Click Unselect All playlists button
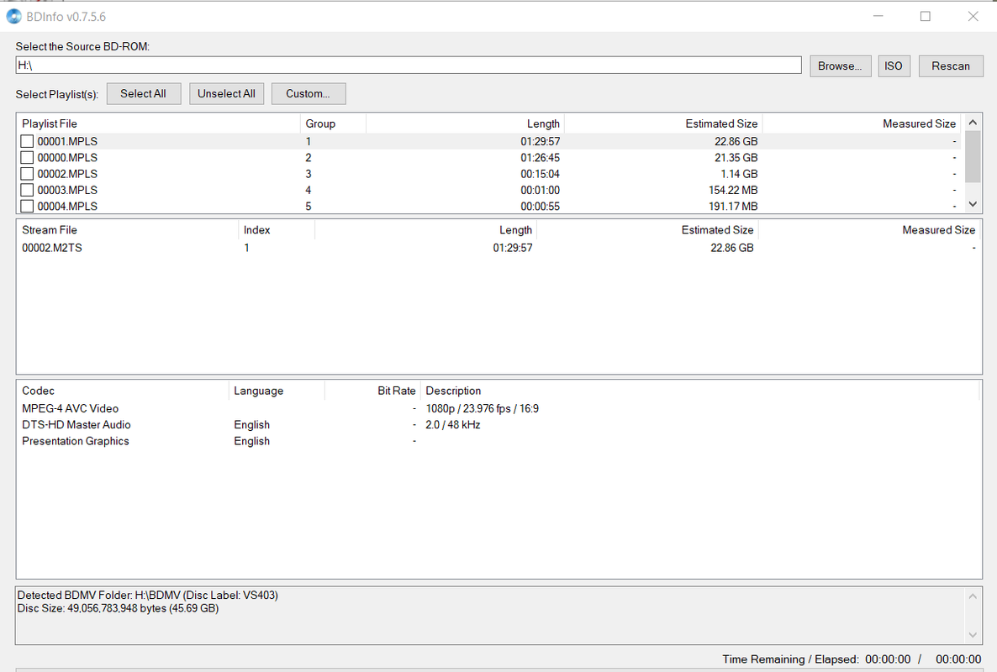This screenshot has width=997, height=672. (x=226, y=93)
